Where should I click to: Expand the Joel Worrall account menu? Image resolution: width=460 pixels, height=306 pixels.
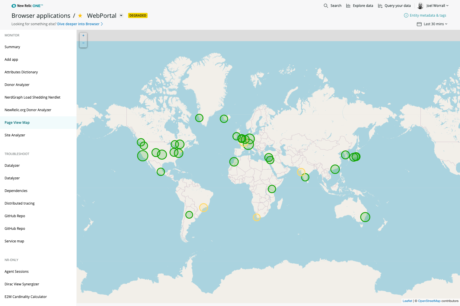click(x=437, y=6)
